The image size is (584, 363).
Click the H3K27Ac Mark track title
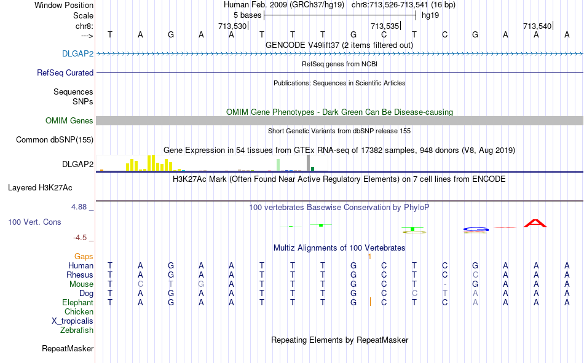[339, 179]
